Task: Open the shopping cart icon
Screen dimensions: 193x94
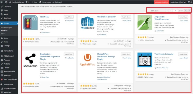Action: pos(188,2)
